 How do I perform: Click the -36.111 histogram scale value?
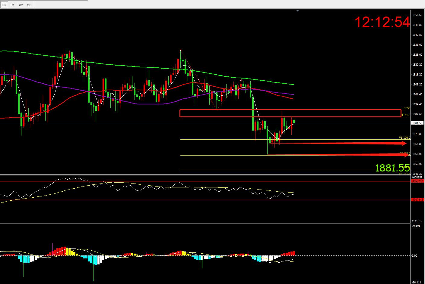point(416,282)
